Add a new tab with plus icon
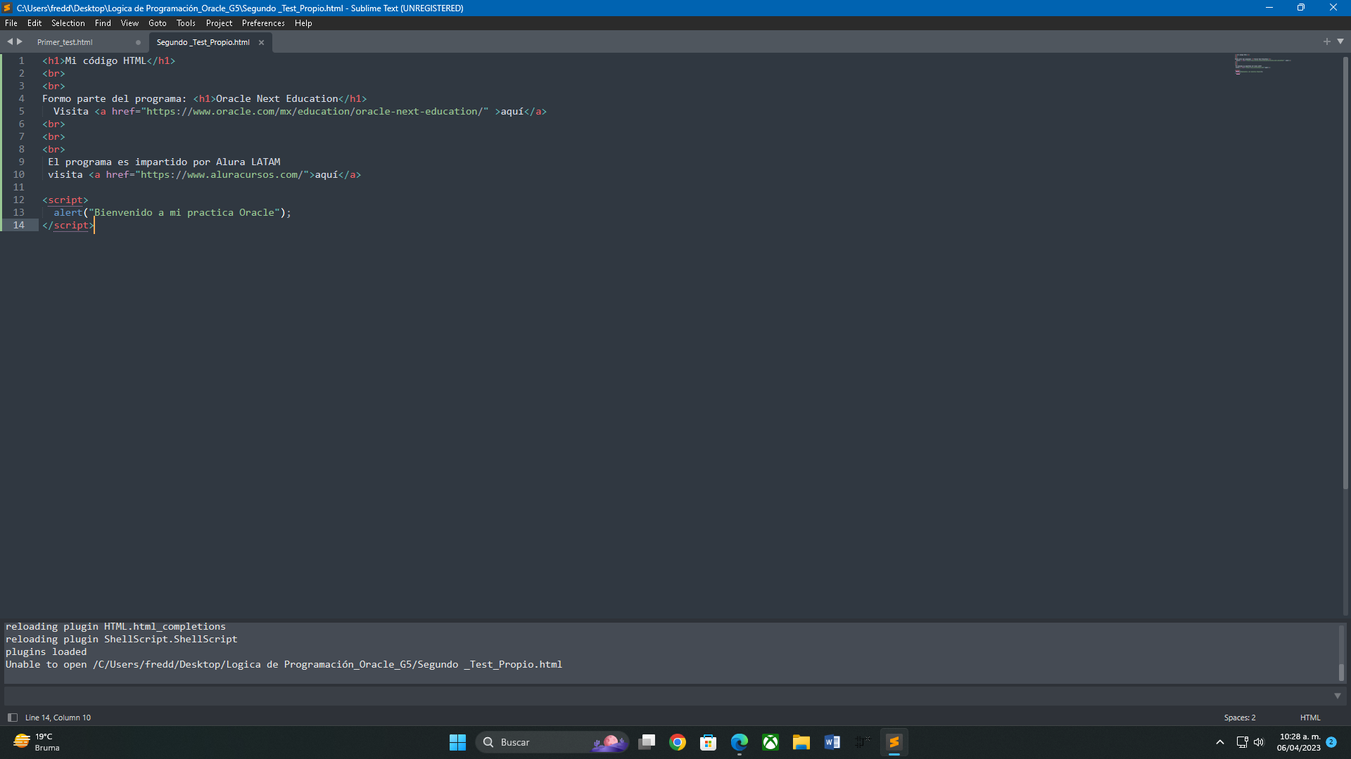 [1327, 41]
